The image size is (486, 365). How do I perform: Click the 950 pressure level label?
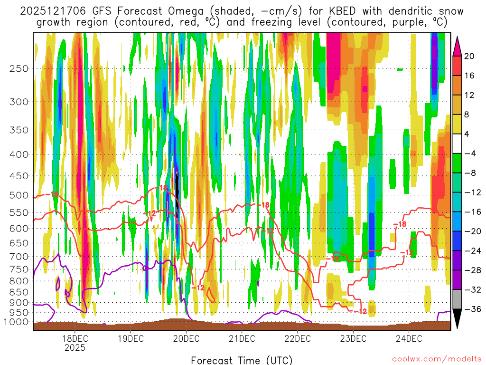click(19, 313)
